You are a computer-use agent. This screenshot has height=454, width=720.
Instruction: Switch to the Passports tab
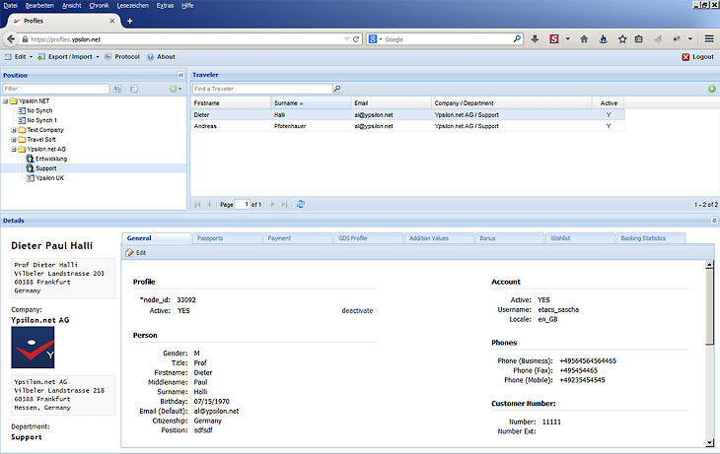(227, 238)
